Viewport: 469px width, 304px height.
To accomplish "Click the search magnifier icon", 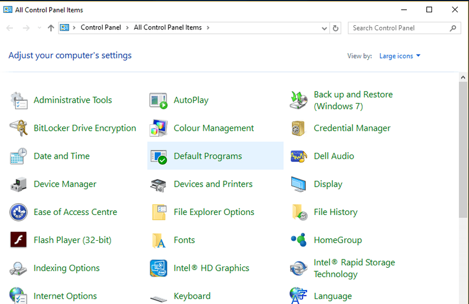I will [x=453, y=28].
